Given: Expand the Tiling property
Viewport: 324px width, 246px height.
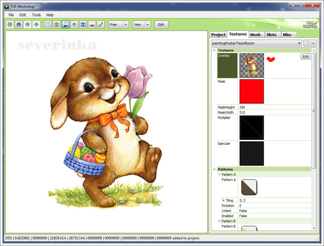Looking at the screenshot, I should (223, 200).
